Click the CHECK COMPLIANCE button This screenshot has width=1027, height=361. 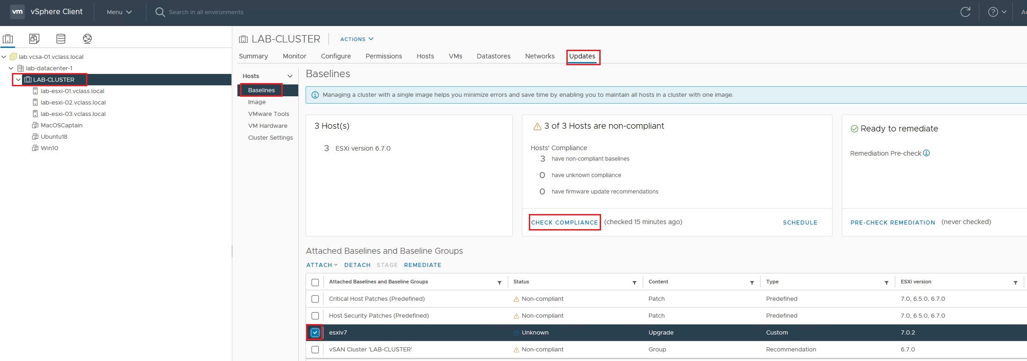tap(564, 222)
